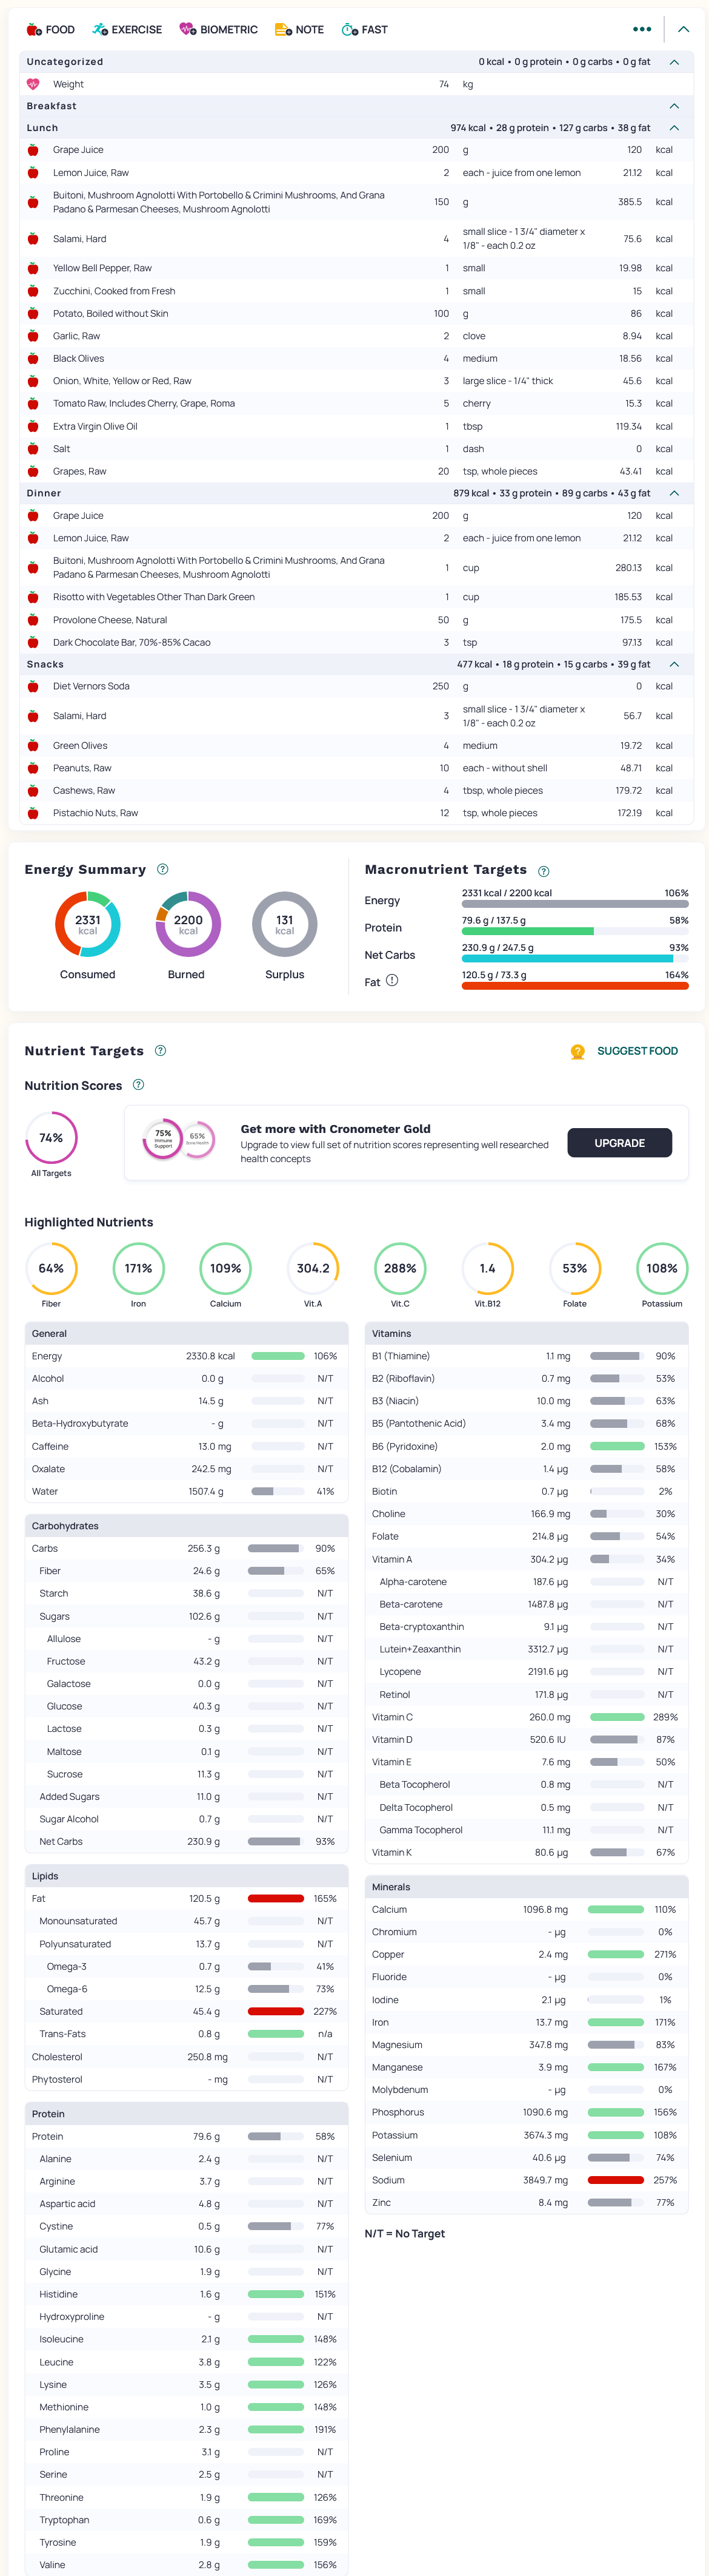Open the Exercise add menu
The image size is (709, 2576).
[127, 30]
